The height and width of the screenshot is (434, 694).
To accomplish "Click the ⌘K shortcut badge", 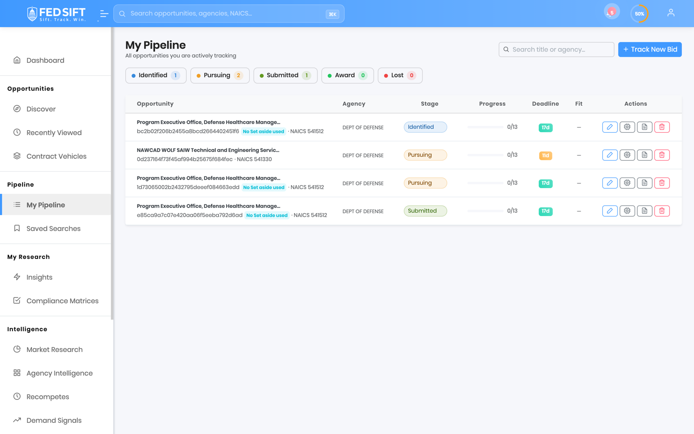I will click(x=333, y=14).
